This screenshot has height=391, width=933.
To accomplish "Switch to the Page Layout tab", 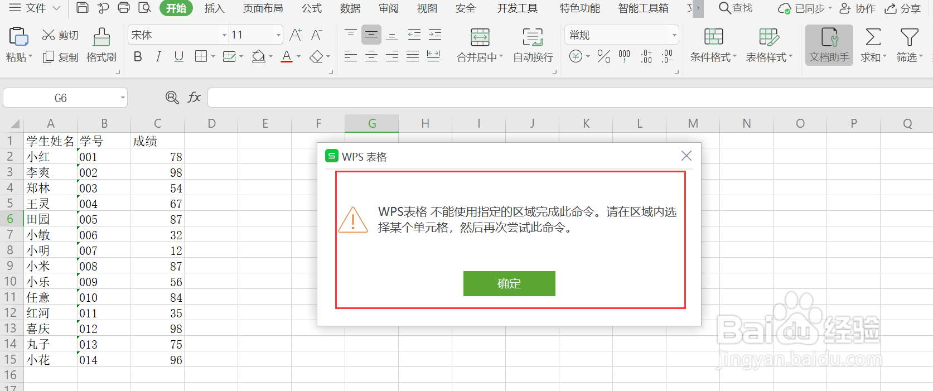I will click(263, 8).
